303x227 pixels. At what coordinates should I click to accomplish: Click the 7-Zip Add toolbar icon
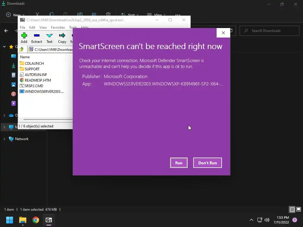[24, 38]
